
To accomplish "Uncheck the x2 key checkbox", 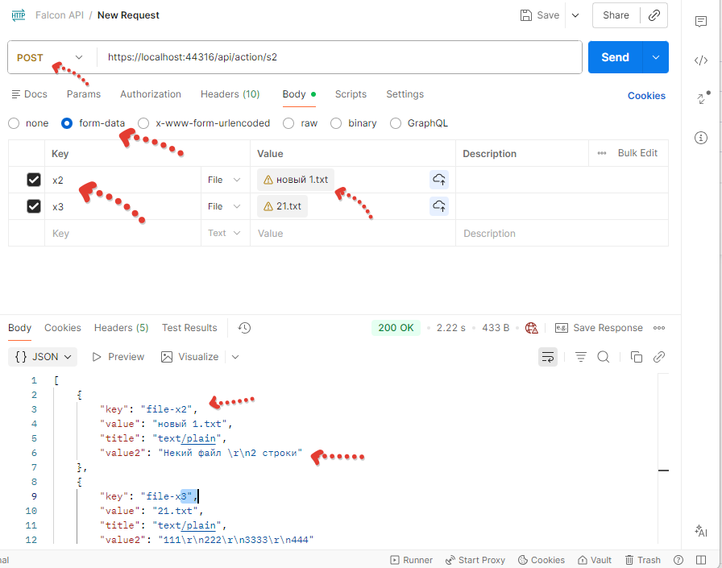I will (x=34, y=180).
